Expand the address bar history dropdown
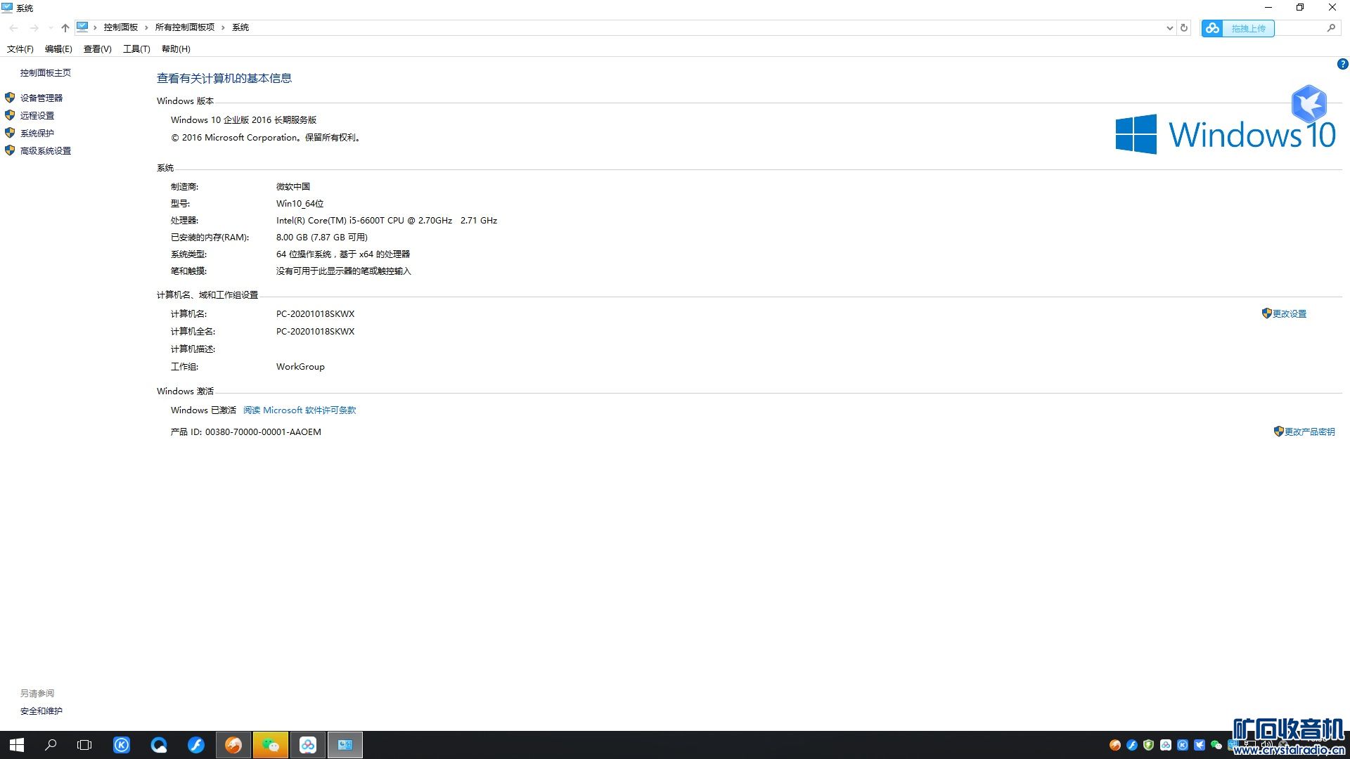Screen dimensions: 1350x759 point(1169,28)
